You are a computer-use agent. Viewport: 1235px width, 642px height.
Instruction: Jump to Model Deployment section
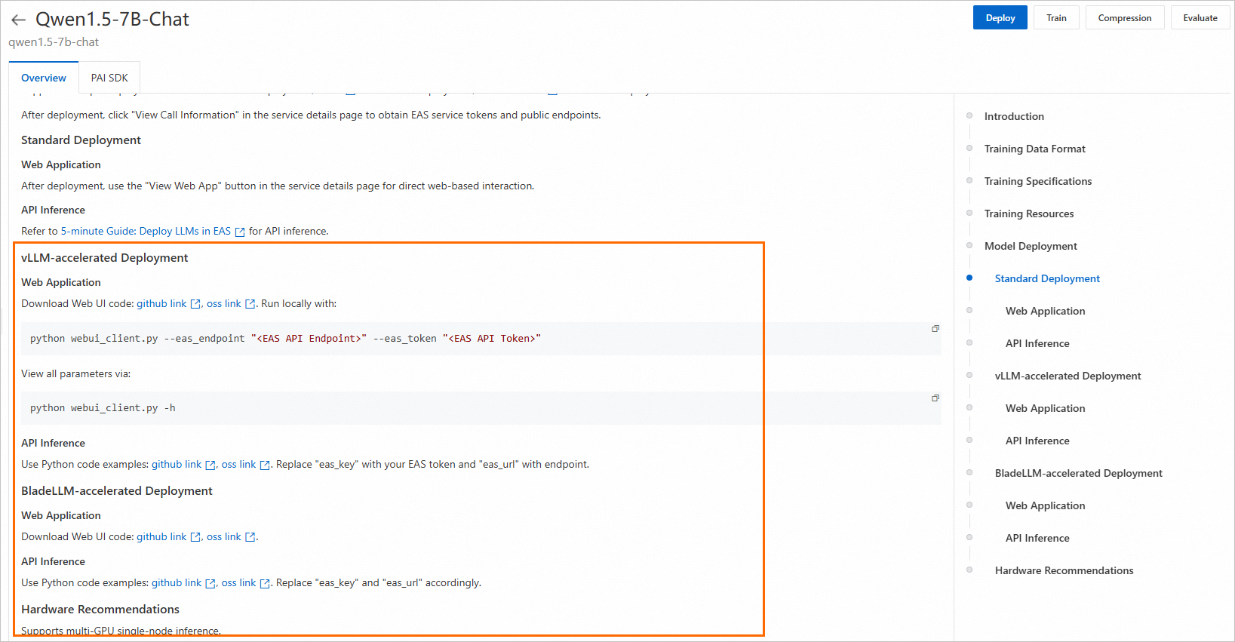click(x=1031, y=246)
